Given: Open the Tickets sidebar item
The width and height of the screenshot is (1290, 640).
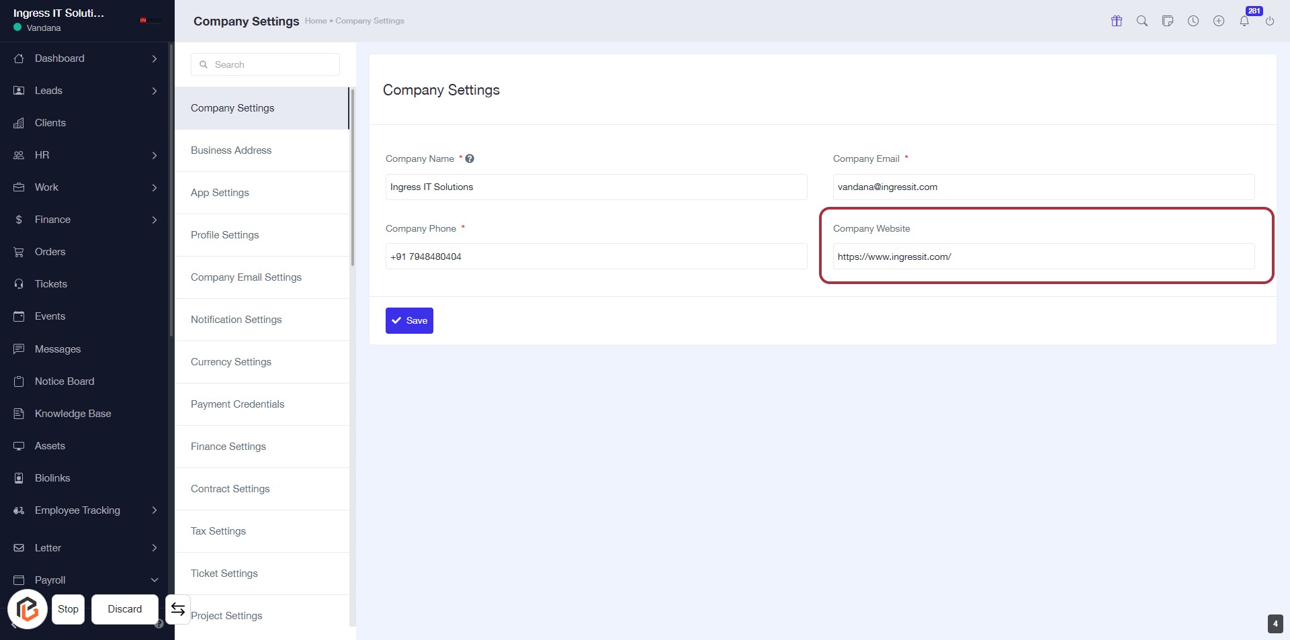Looking at the screenshot, I should click(x=51, y=284).
